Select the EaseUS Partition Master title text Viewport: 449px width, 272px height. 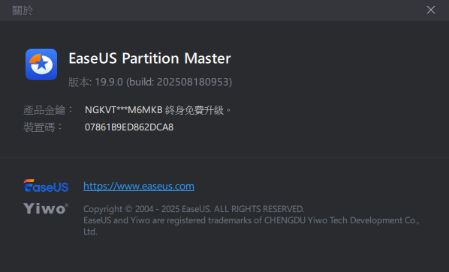149,58
